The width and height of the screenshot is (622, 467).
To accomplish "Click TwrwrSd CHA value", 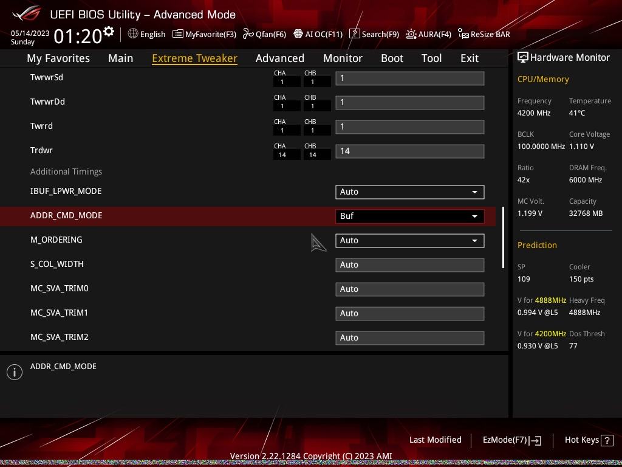I will pos(287,82).
